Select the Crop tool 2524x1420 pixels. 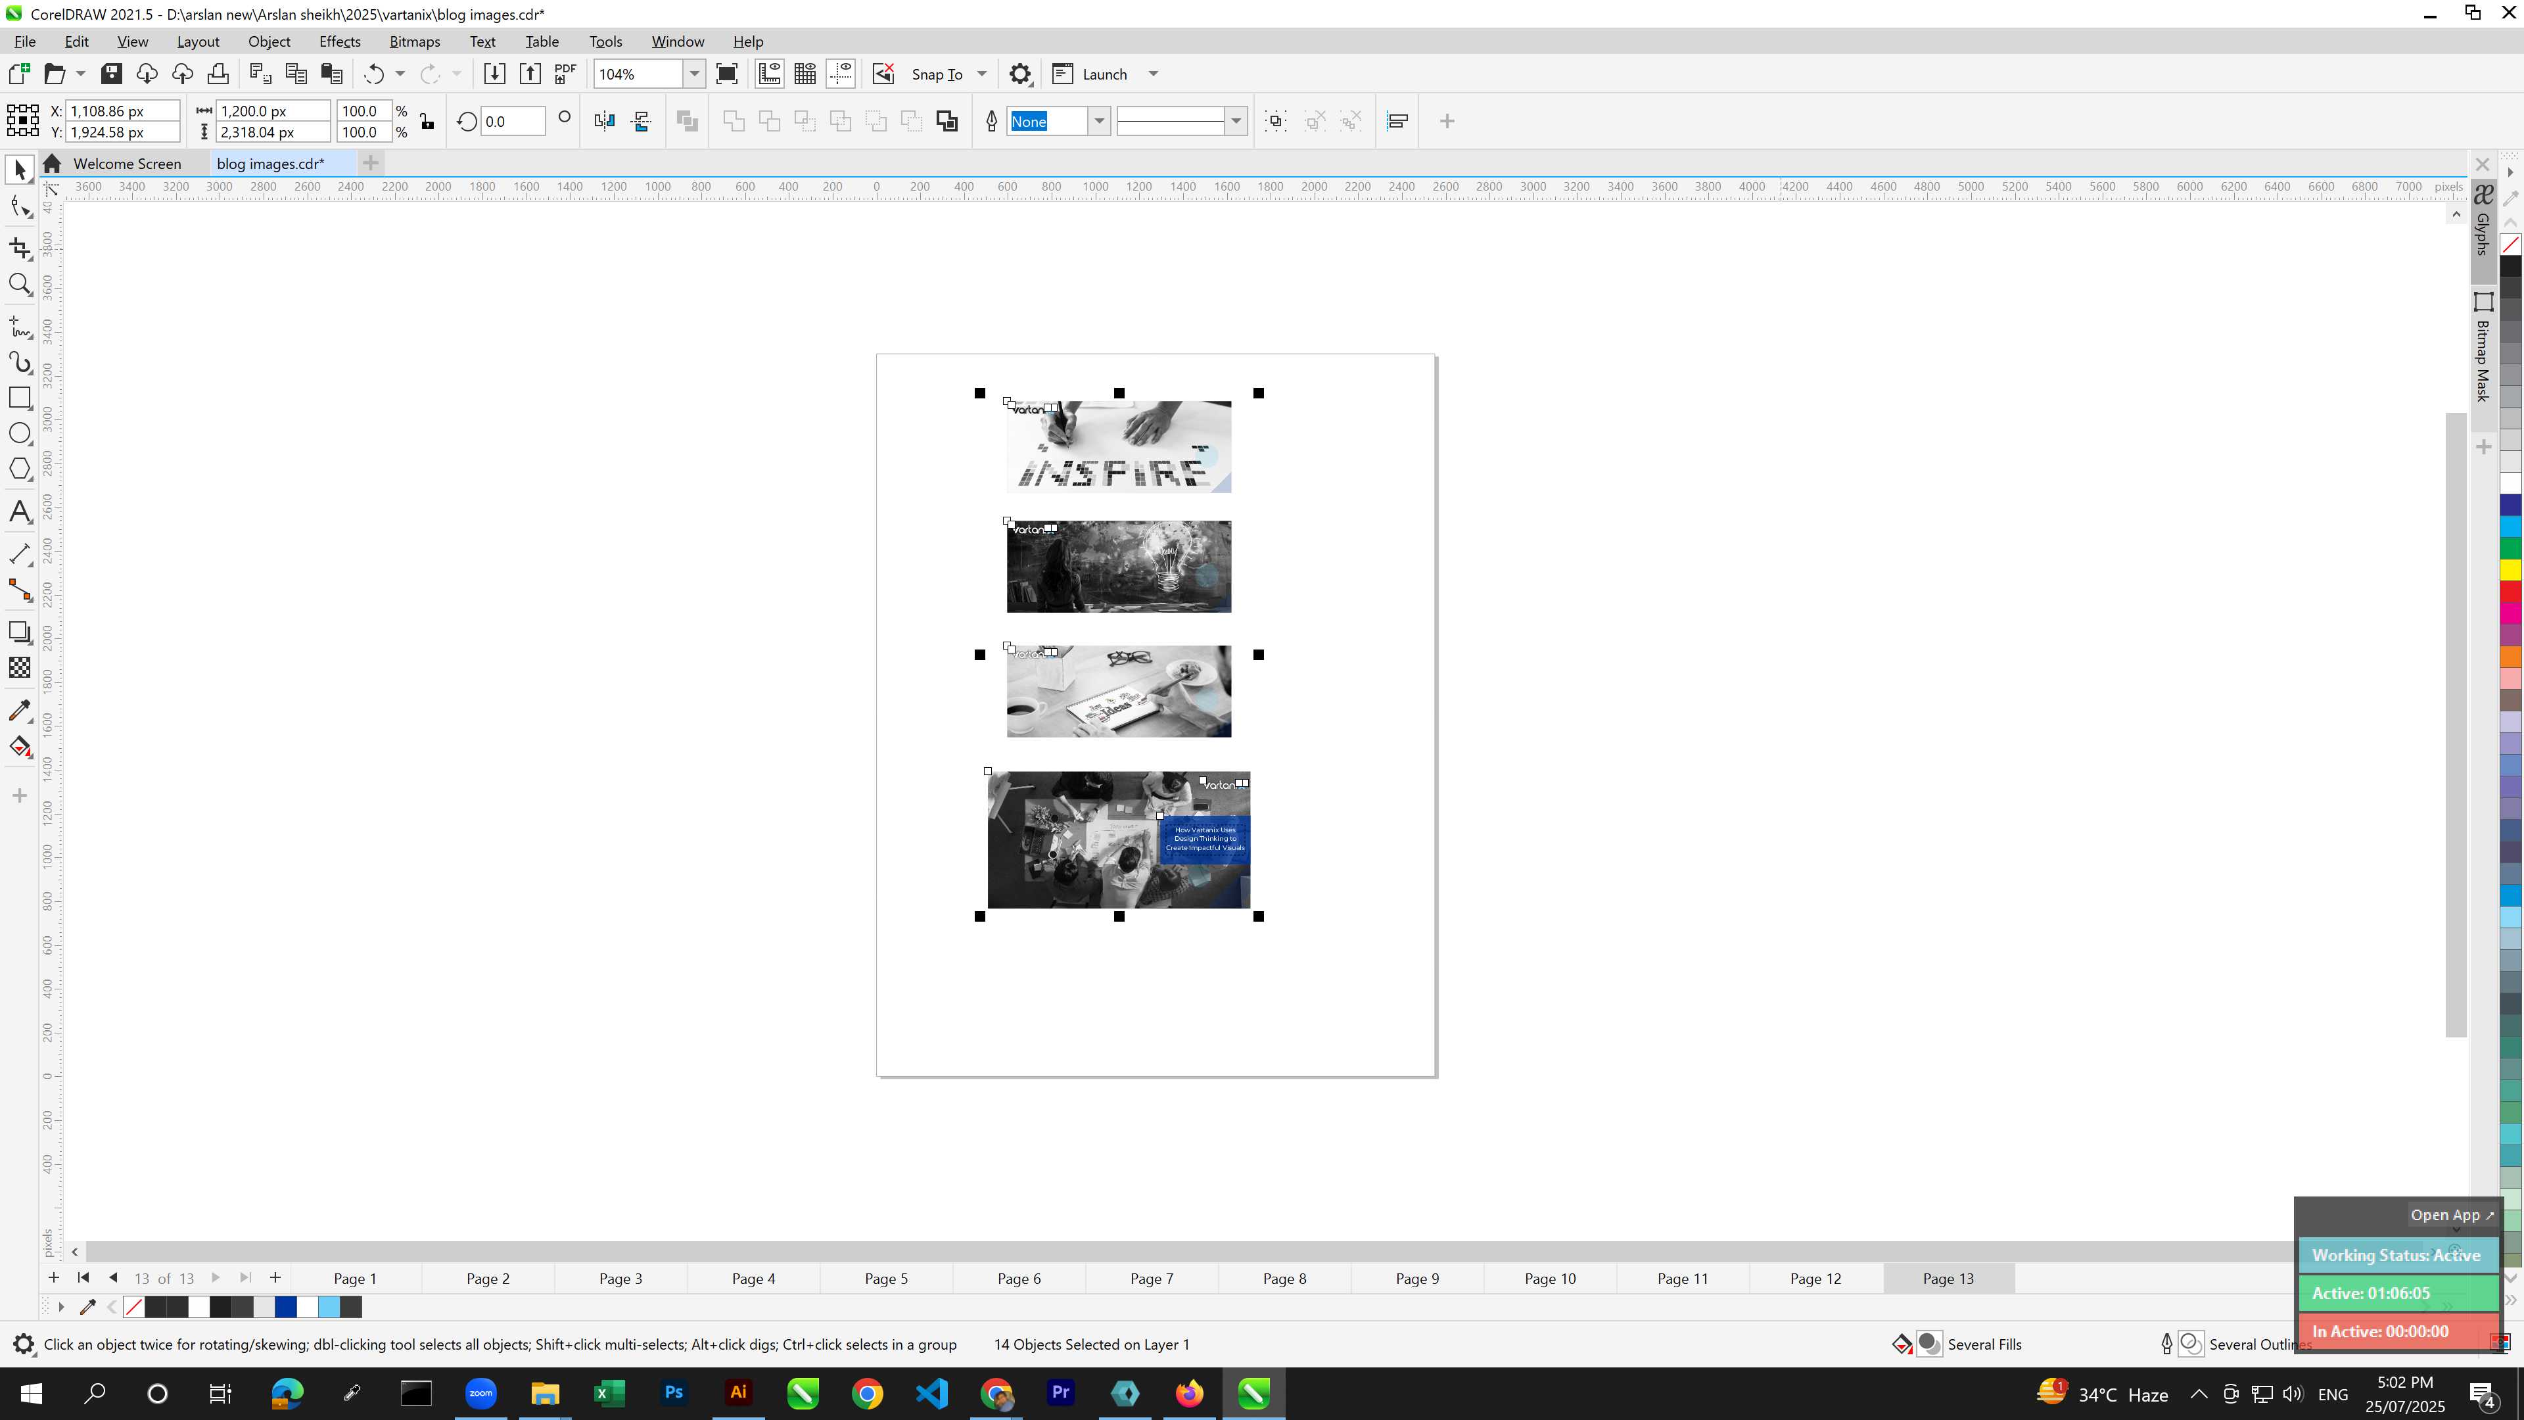pyautogui.click(x=20, y=248)
